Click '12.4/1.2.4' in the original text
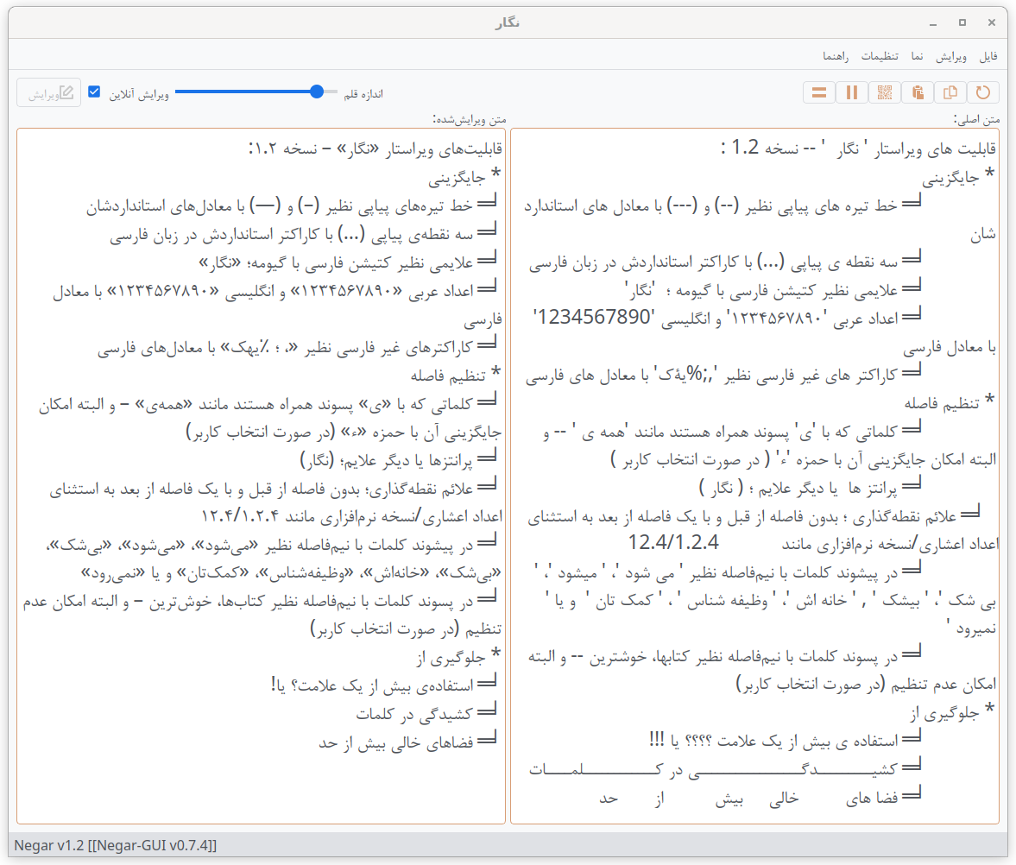1016x865 pixels. click(x=673, y=542)
